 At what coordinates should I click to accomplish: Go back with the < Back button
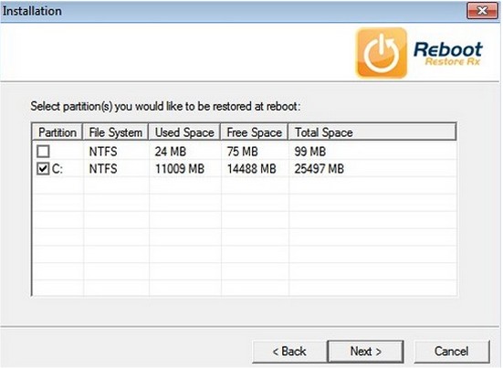pyautogui.click(x=289, y=352)
